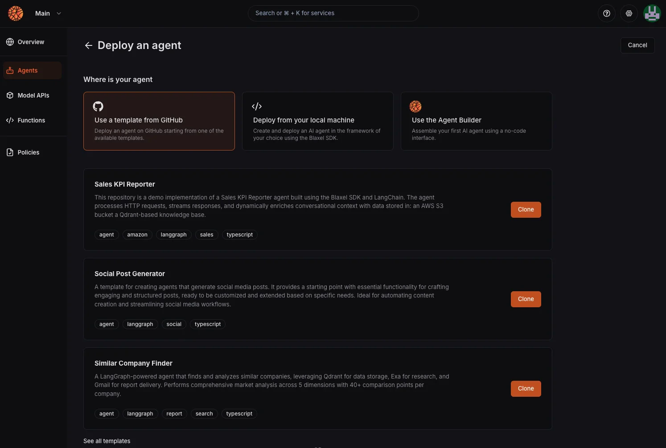Viewport: 666px width, 448px height.
Task: Click the GitHub icon on the template card
Action: 98,106
